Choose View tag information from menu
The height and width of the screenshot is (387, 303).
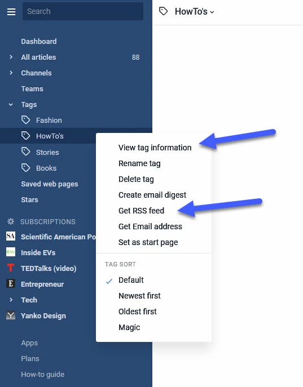tap(155, 148)
